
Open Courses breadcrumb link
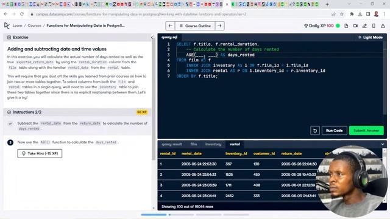(34, 26)
